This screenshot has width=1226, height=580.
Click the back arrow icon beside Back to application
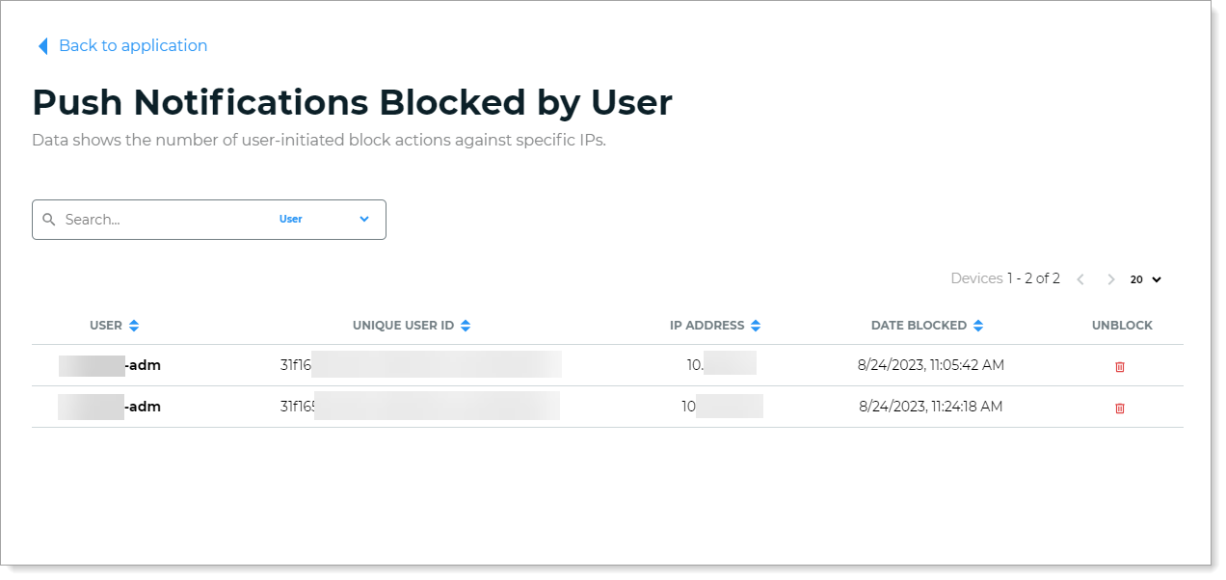[x=41, y=45]
